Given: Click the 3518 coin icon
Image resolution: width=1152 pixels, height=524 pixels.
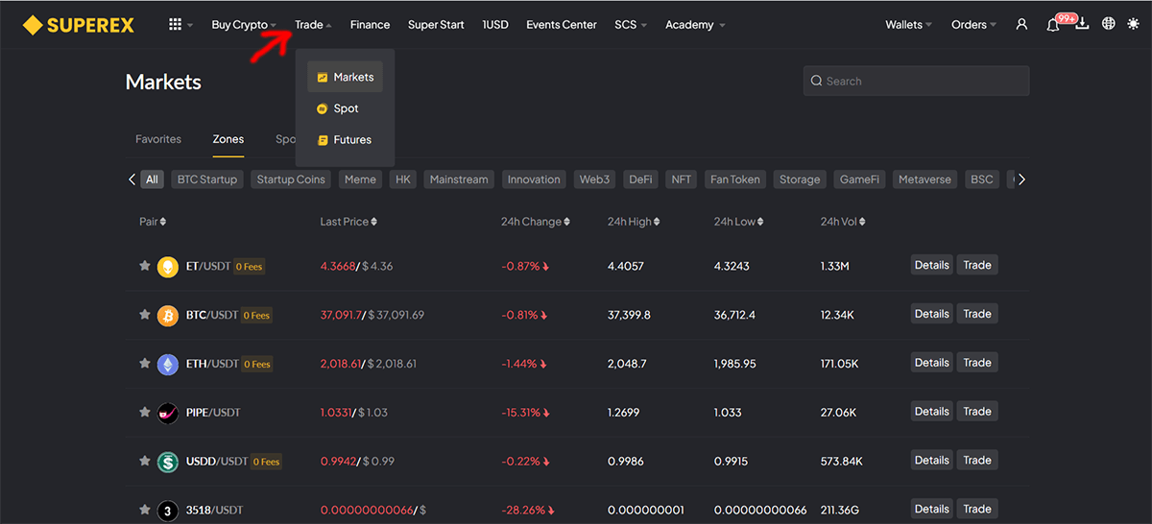Looking at the screenshot, I should coord(168,511).
